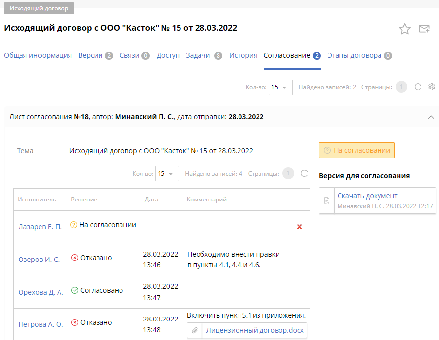Viewport: 439px width, 340px height.
Task: Remove approver Лазарев Е. П. with red cross
Action: tap(299, 227)
